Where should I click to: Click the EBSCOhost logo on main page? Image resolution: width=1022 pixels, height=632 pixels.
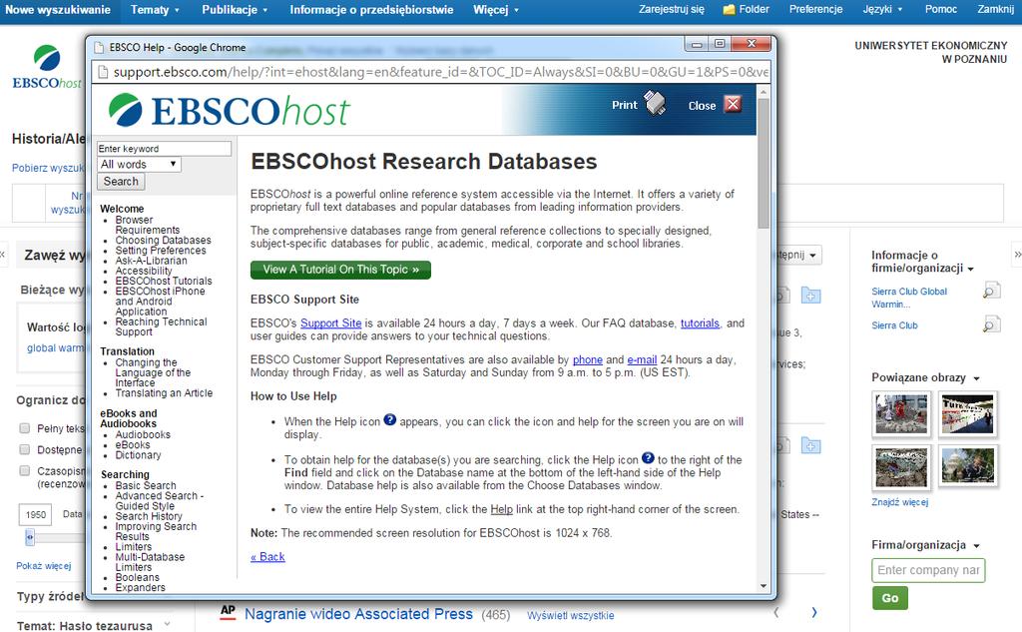pos(47,67)
